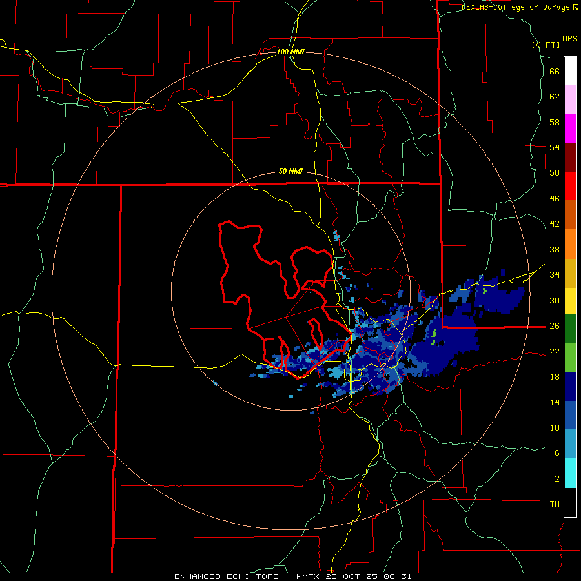
Task: Click the light blue legend swatch
Action: [x=570, y=444]
